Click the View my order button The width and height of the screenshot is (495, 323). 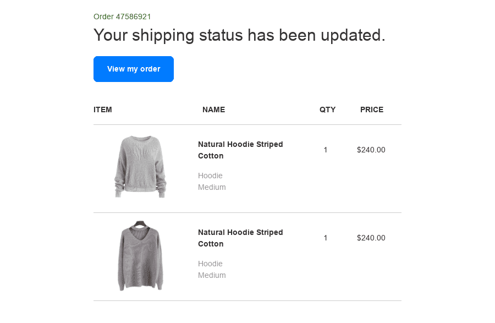click(134, 69)
